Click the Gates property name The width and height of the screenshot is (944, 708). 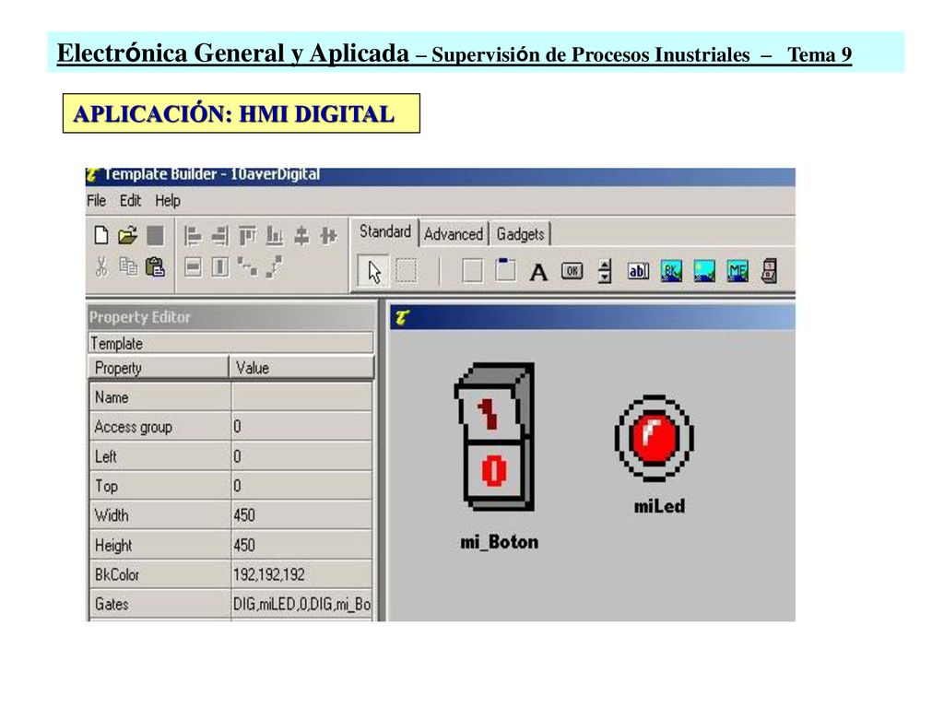(x=112, y=604)
